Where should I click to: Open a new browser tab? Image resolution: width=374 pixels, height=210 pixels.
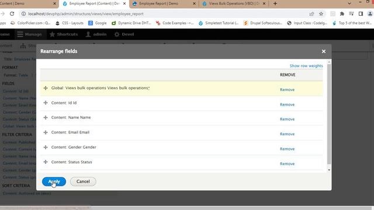275,3
